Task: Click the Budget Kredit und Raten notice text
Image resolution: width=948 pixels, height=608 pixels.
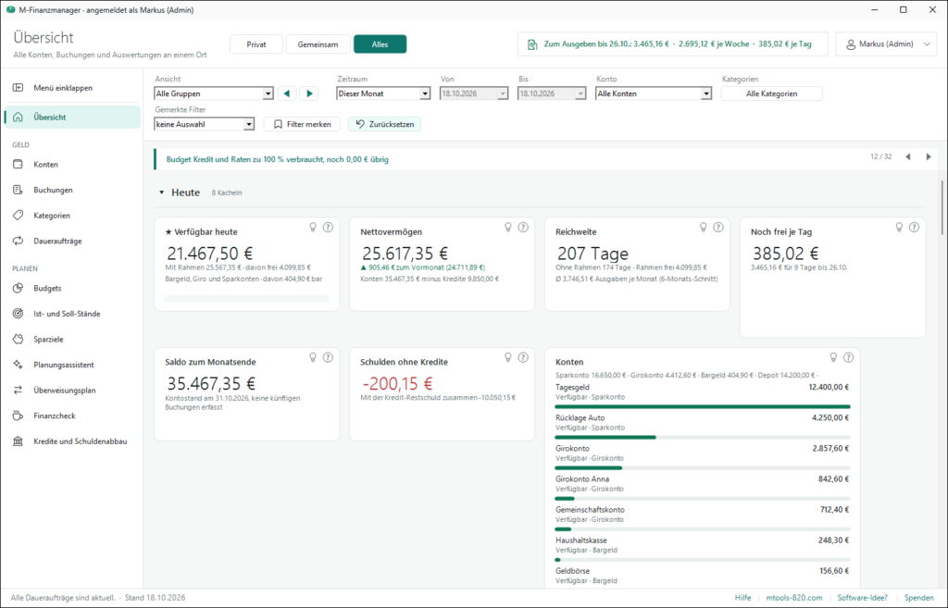Action: point(278,159)
